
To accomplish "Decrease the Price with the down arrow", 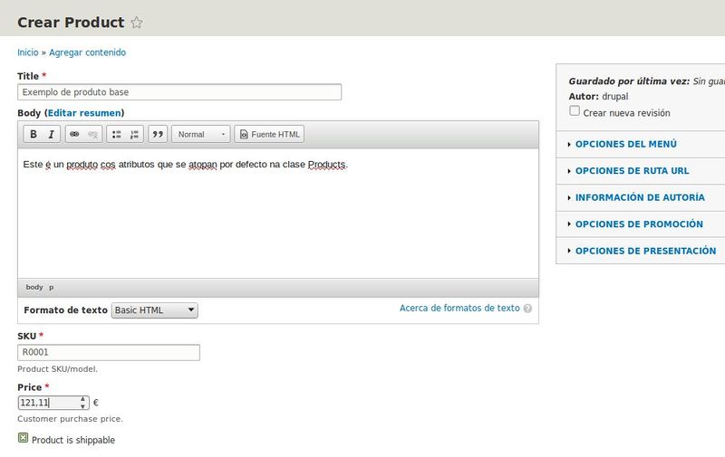I will [82, 406].
